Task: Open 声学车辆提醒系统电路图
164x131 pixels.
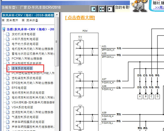Action: tap(28, 122)
